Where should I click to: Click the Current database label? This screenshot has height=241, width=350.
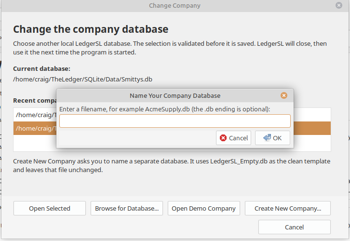[x=41, y=69]
